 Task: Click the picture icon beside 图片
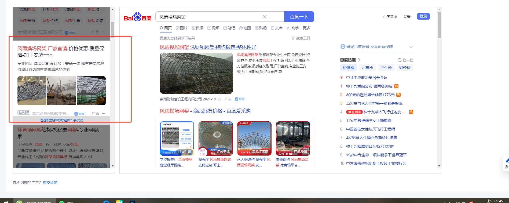coord(178,28)
